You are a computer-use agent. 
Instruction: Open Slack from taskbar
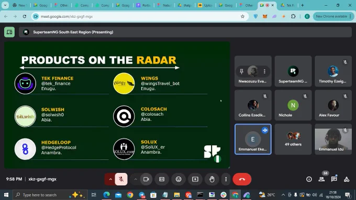[x=224, y=195]
